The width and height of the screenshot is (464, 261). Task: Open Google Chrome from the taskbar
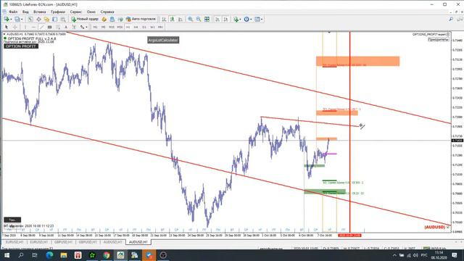(x=107, y=255)
